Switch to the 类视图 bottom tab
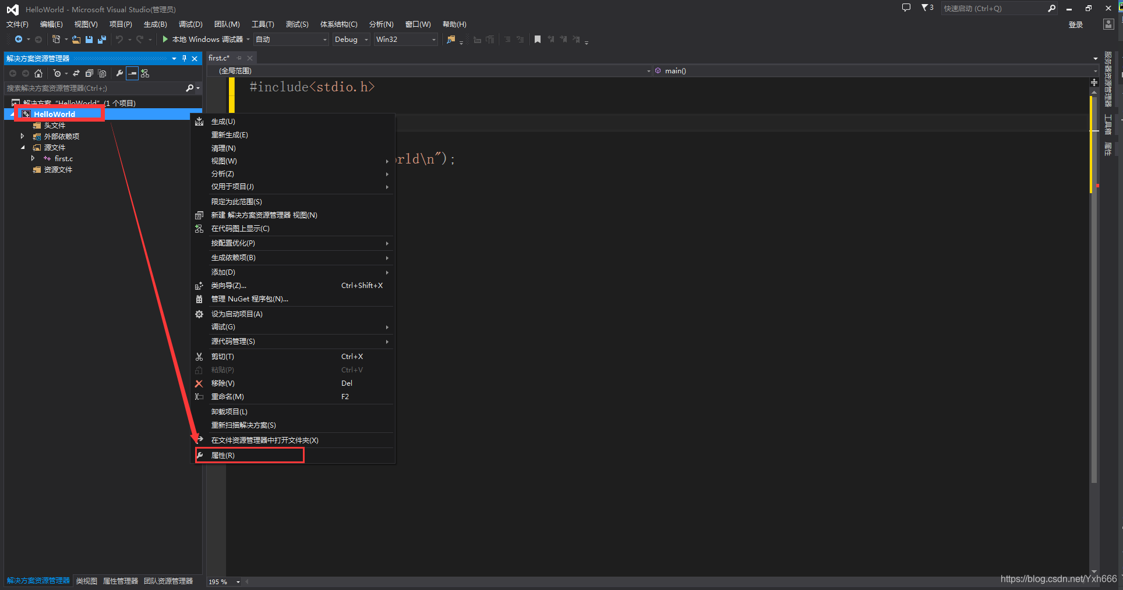Screen dimensions: 1123x590 pos(87,581)
